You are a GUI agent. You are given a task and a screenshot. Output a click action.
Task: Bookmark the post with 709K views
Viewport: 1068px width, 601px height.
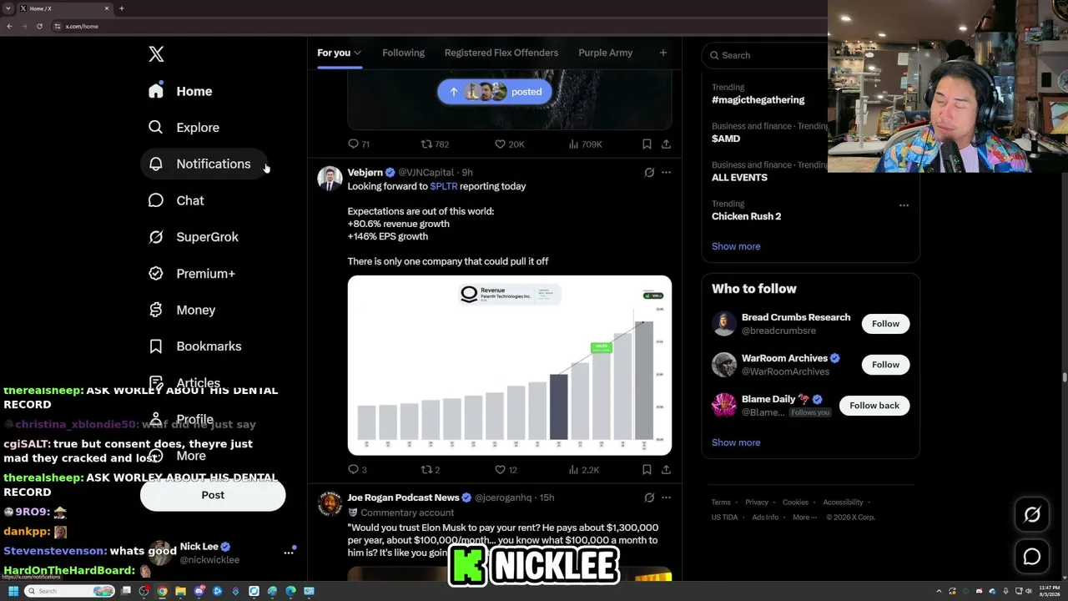coord(647,144)
